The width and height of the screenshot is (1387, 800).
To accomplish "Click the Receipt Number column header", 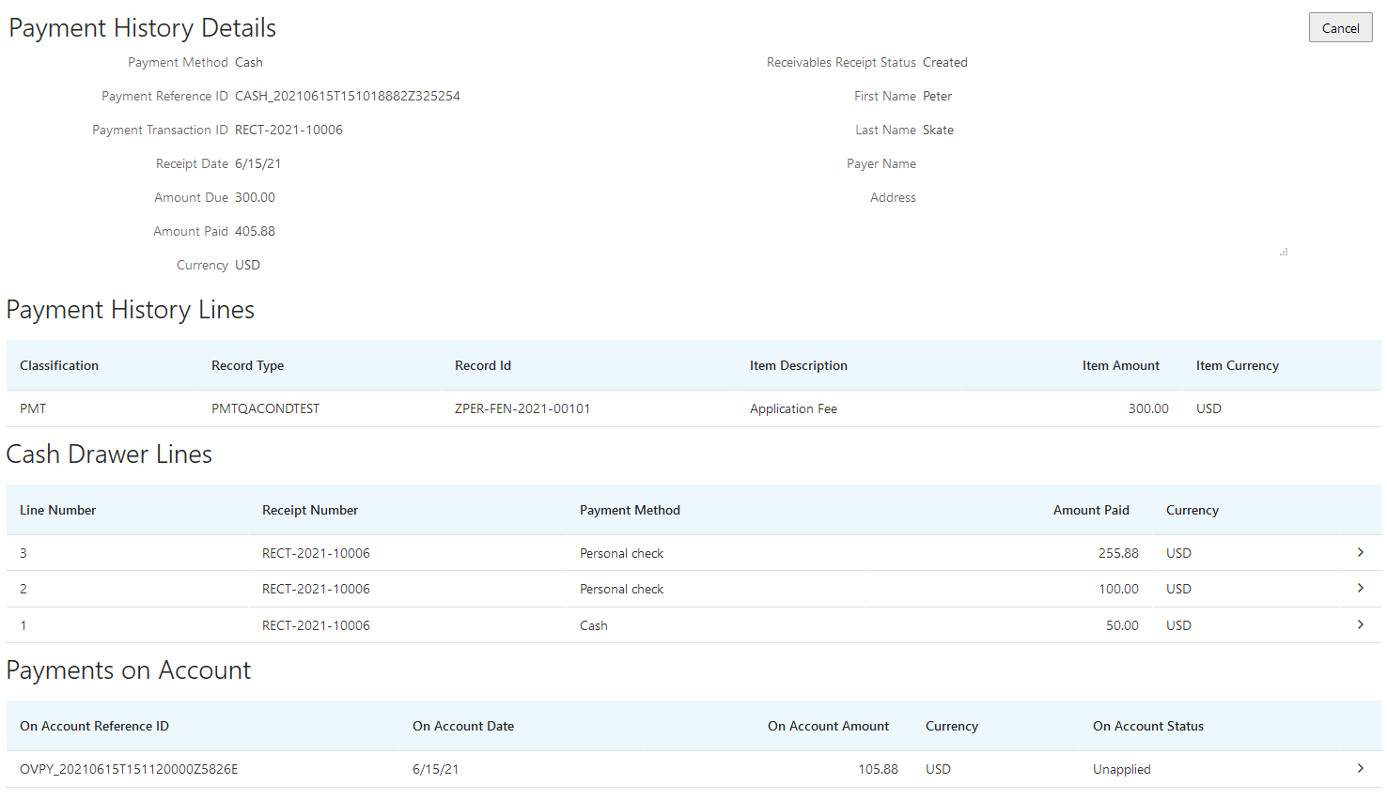I will pos(310,510).
